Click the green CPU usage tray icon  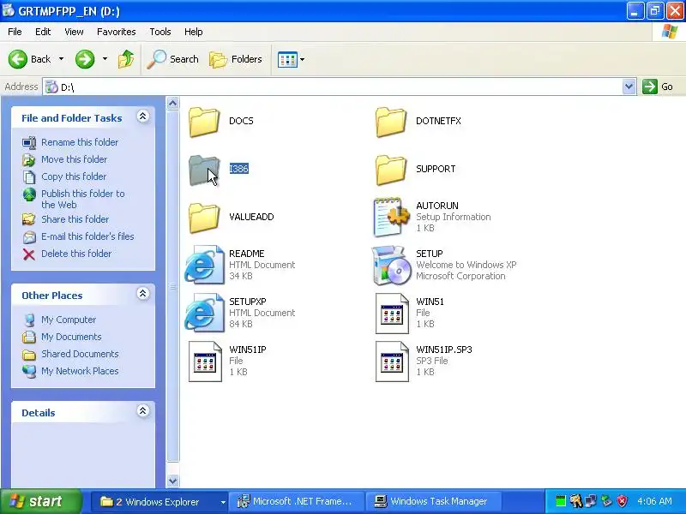pos(561,501)
